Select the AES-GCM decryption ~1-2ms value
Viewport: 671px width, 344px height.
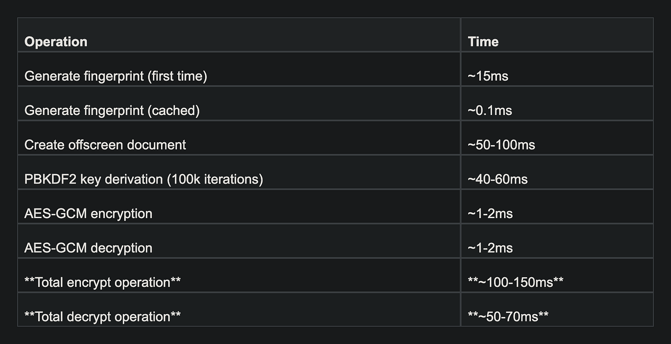coord(490,248)
